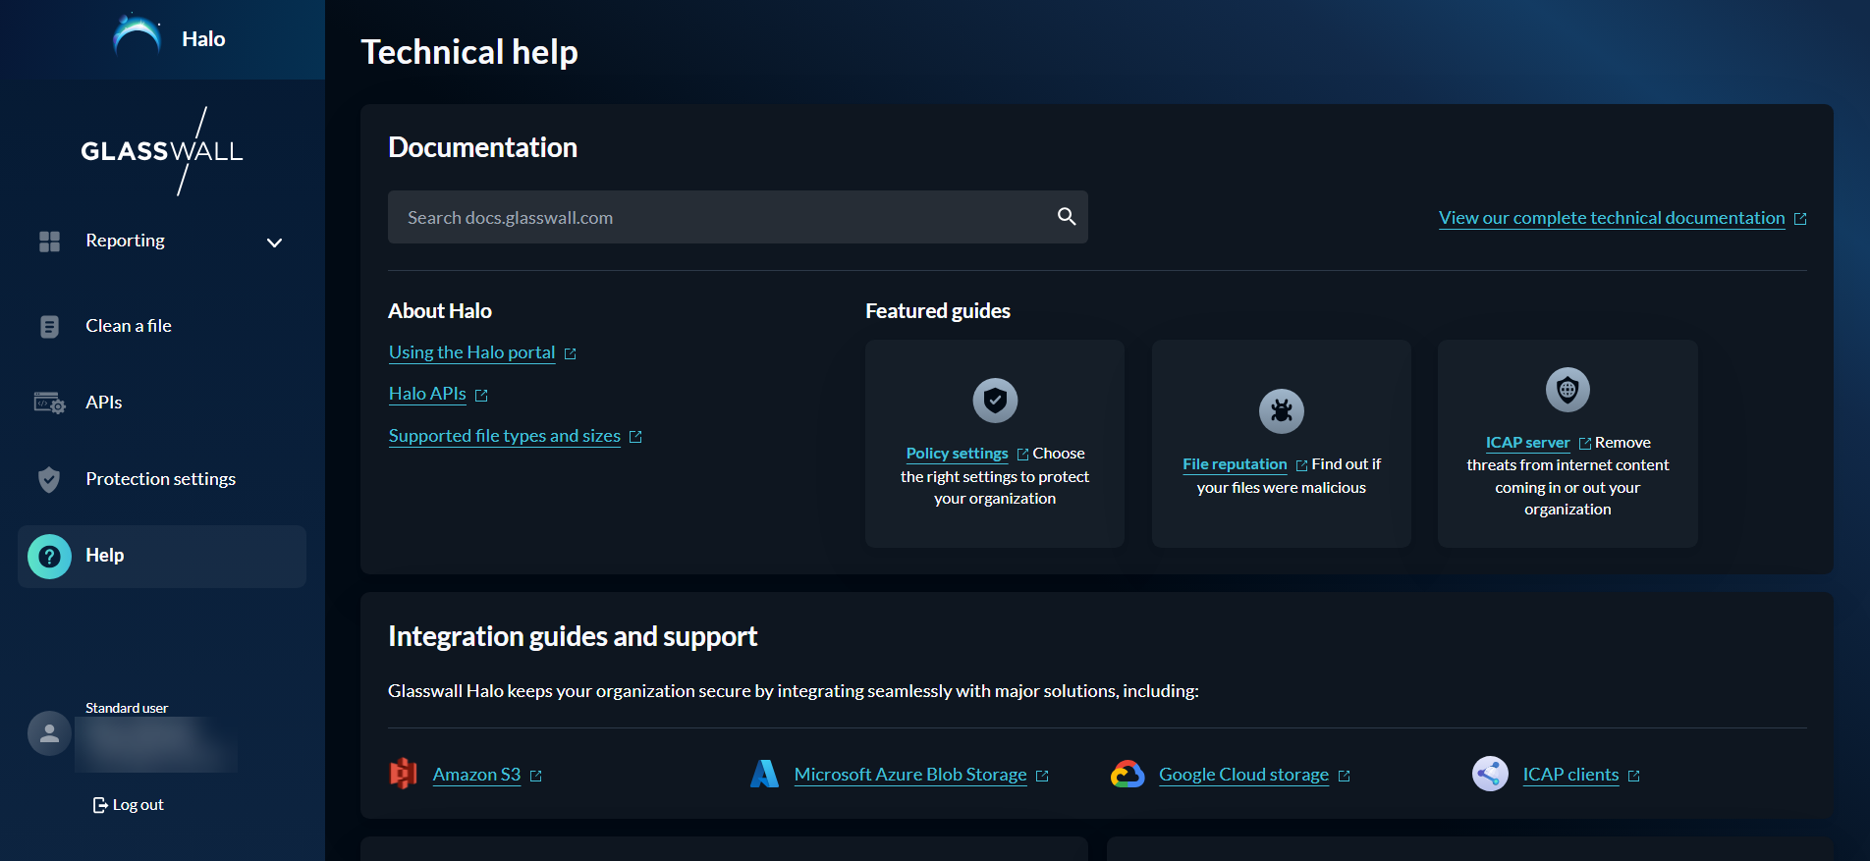Log out of the portal
This screenshot has height=861, width=1870.
129,805
